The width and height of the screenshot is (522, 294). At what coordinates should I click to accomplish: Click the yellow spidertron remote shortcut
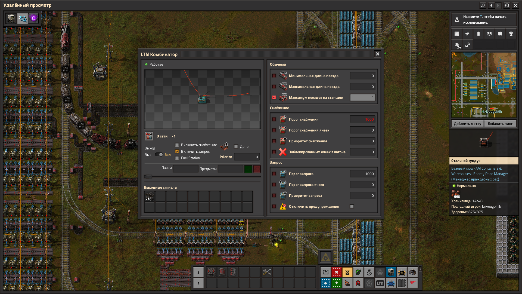coord(402,272)
